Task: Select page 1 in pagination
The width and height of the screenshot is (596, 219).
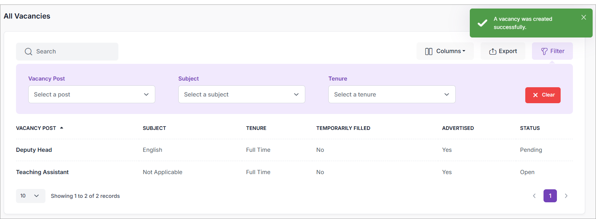Action: [550, 196]
